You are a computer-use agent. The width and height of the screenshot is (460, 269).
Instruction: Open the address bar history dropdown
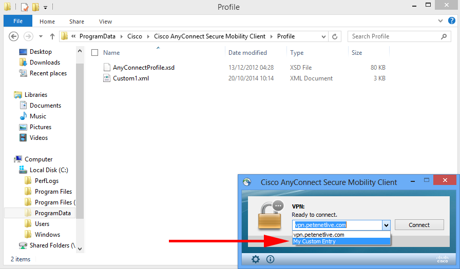[x=323, y=36]
